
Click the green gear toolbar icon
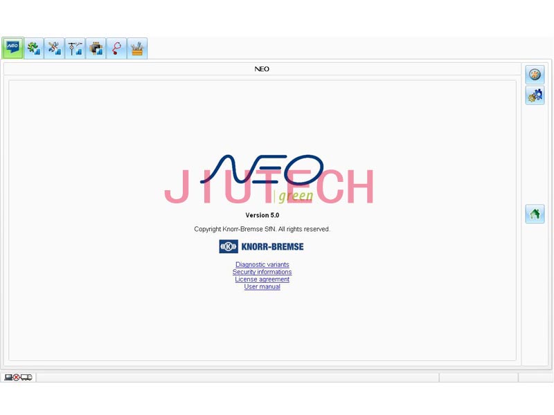[x=33, y=48]
